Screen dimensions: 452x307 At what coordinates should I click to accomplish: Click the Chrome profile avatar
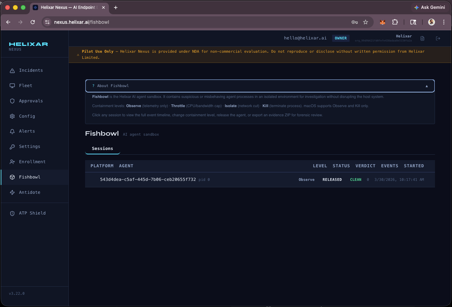point(432,22)
